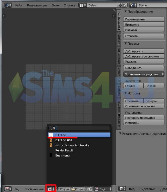
Task: Toggle the pin image icon
Action: pos(90,189)
